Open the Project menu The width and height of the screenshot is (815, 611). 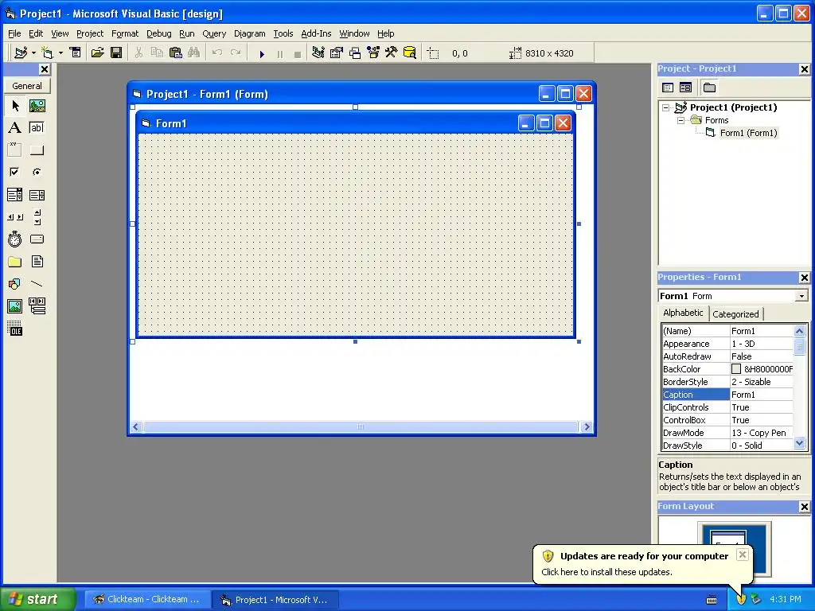[x=90, y=33]
